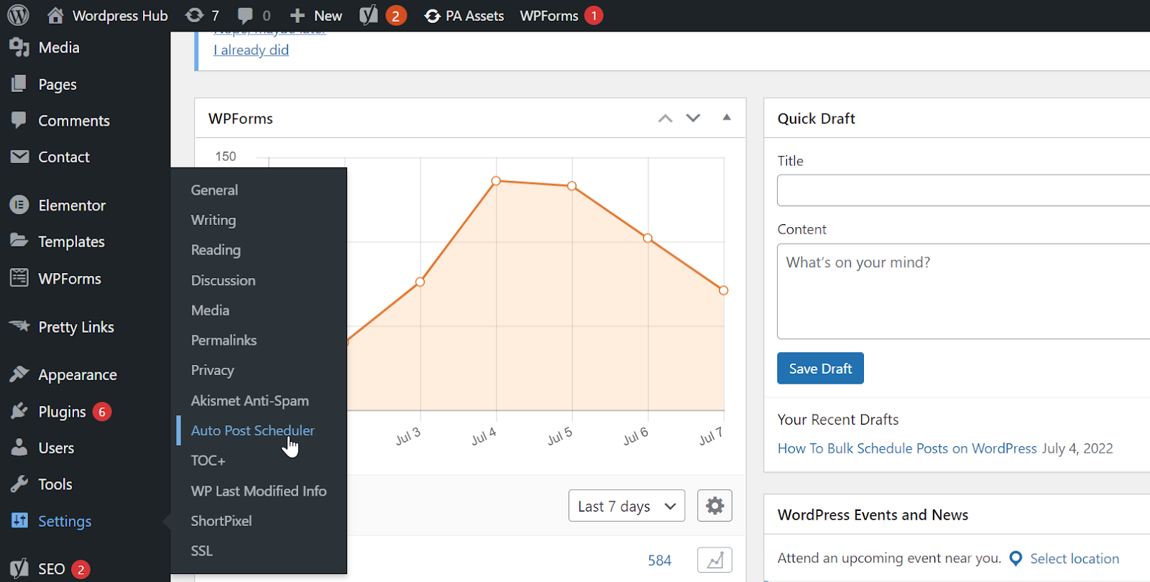Screen dimensions: 1150x582
Task: Move WPForms widget down
Action: 693,118
